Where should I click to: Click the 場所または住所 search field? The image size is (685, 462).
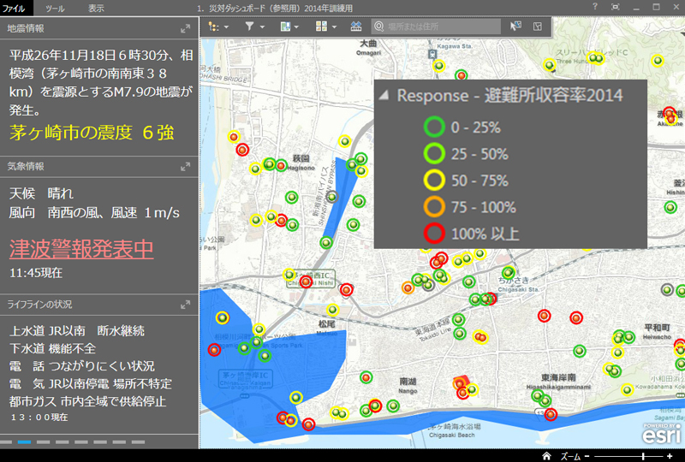[441, 27]
